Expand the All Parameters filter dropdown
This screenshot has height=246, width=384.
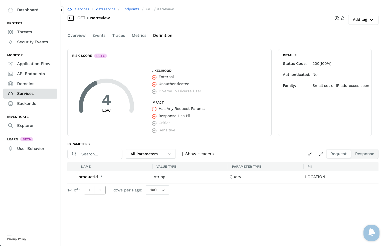150,154
